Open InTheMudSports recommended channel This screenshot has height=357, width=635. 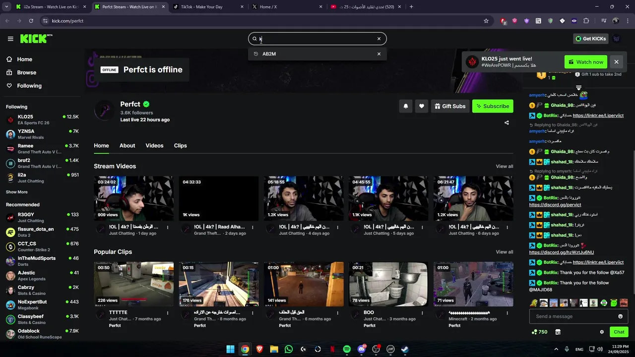(x=42, y=261)
